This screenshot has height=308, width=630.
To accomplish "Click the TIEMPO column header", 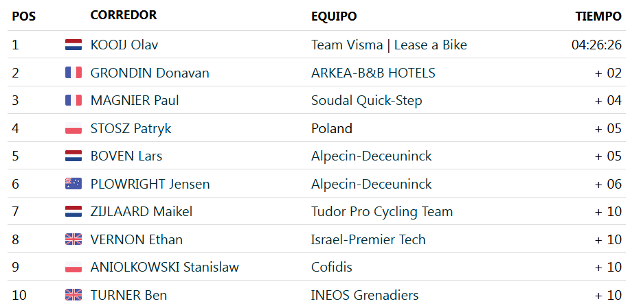I will coord(598,16).
